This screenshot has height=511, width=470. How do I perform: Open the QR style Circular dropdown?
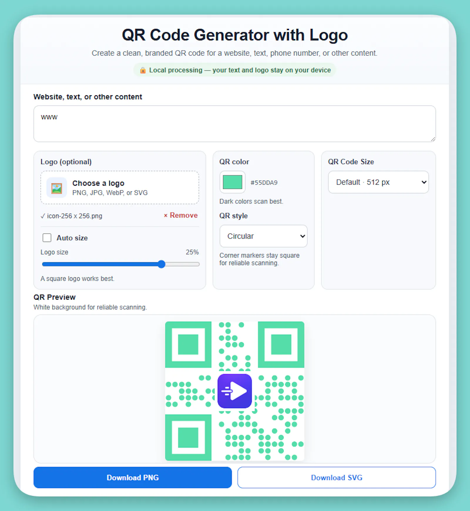coord(263,236)
